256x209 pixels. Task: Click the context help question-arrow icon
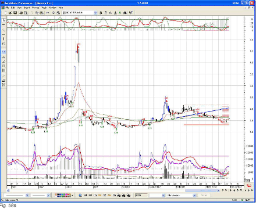pos(131,13)
